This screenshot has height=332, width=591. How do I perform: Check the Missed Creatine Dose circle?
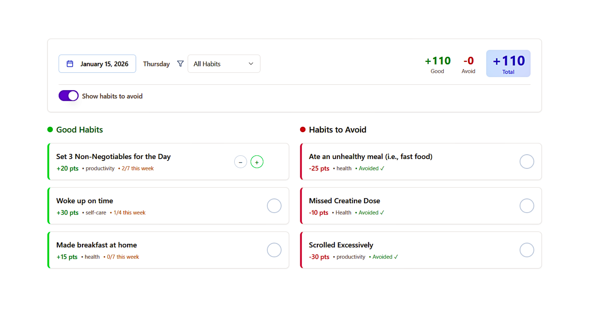(x=527, y=206)
